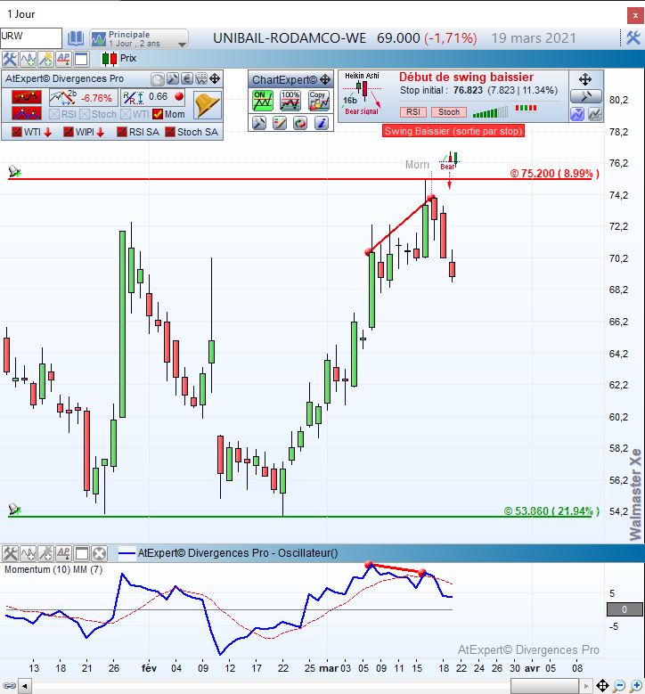Click the bell alert icon on 75.200 resistance line
The height and width of the screenshot is (694, 645).
click(x=14, y=171)
